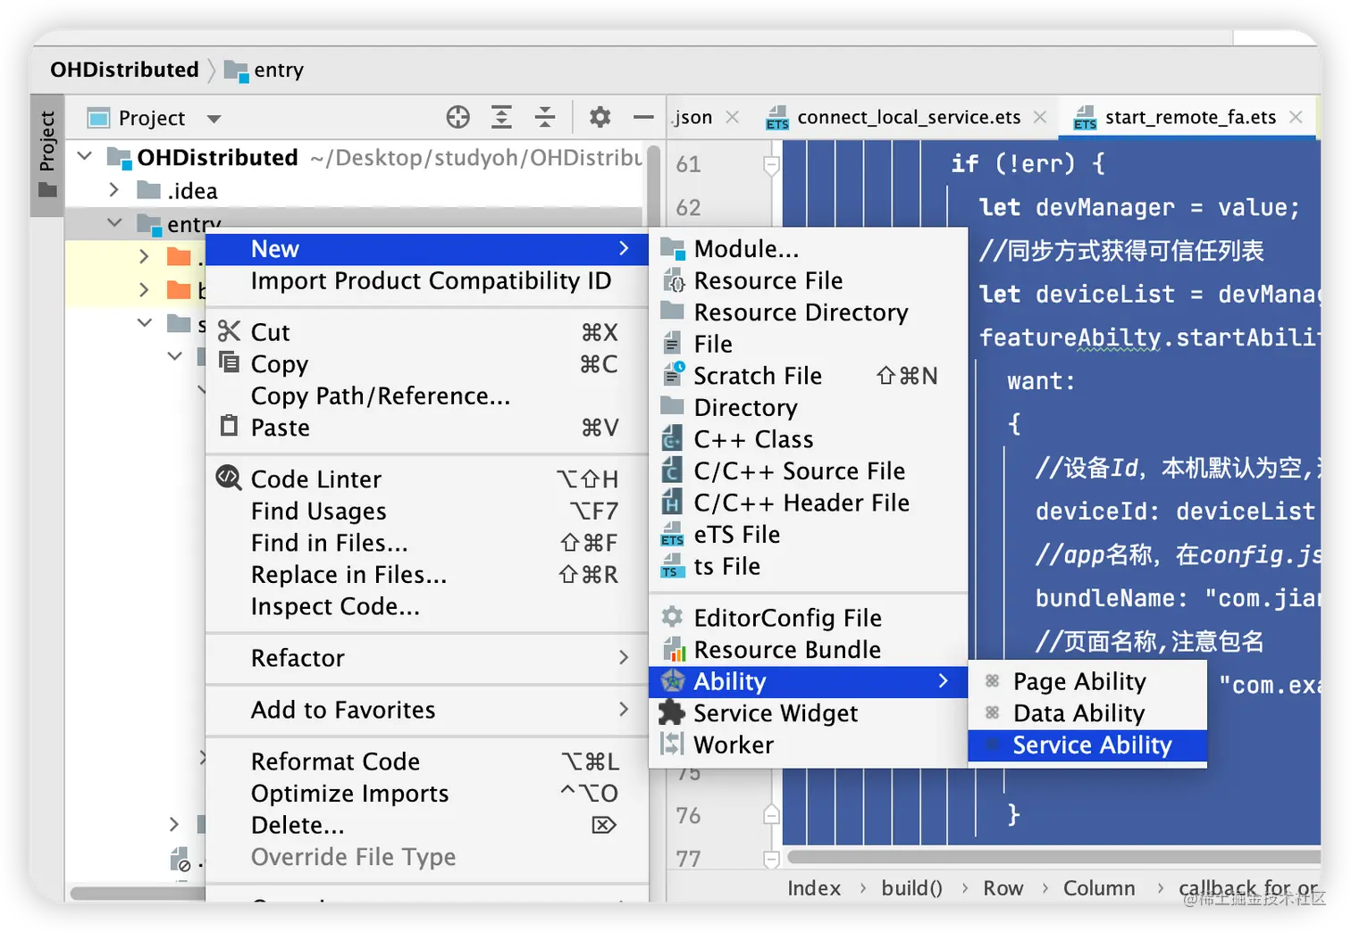Click the Page Ability icon

click(x=992, y=681)
